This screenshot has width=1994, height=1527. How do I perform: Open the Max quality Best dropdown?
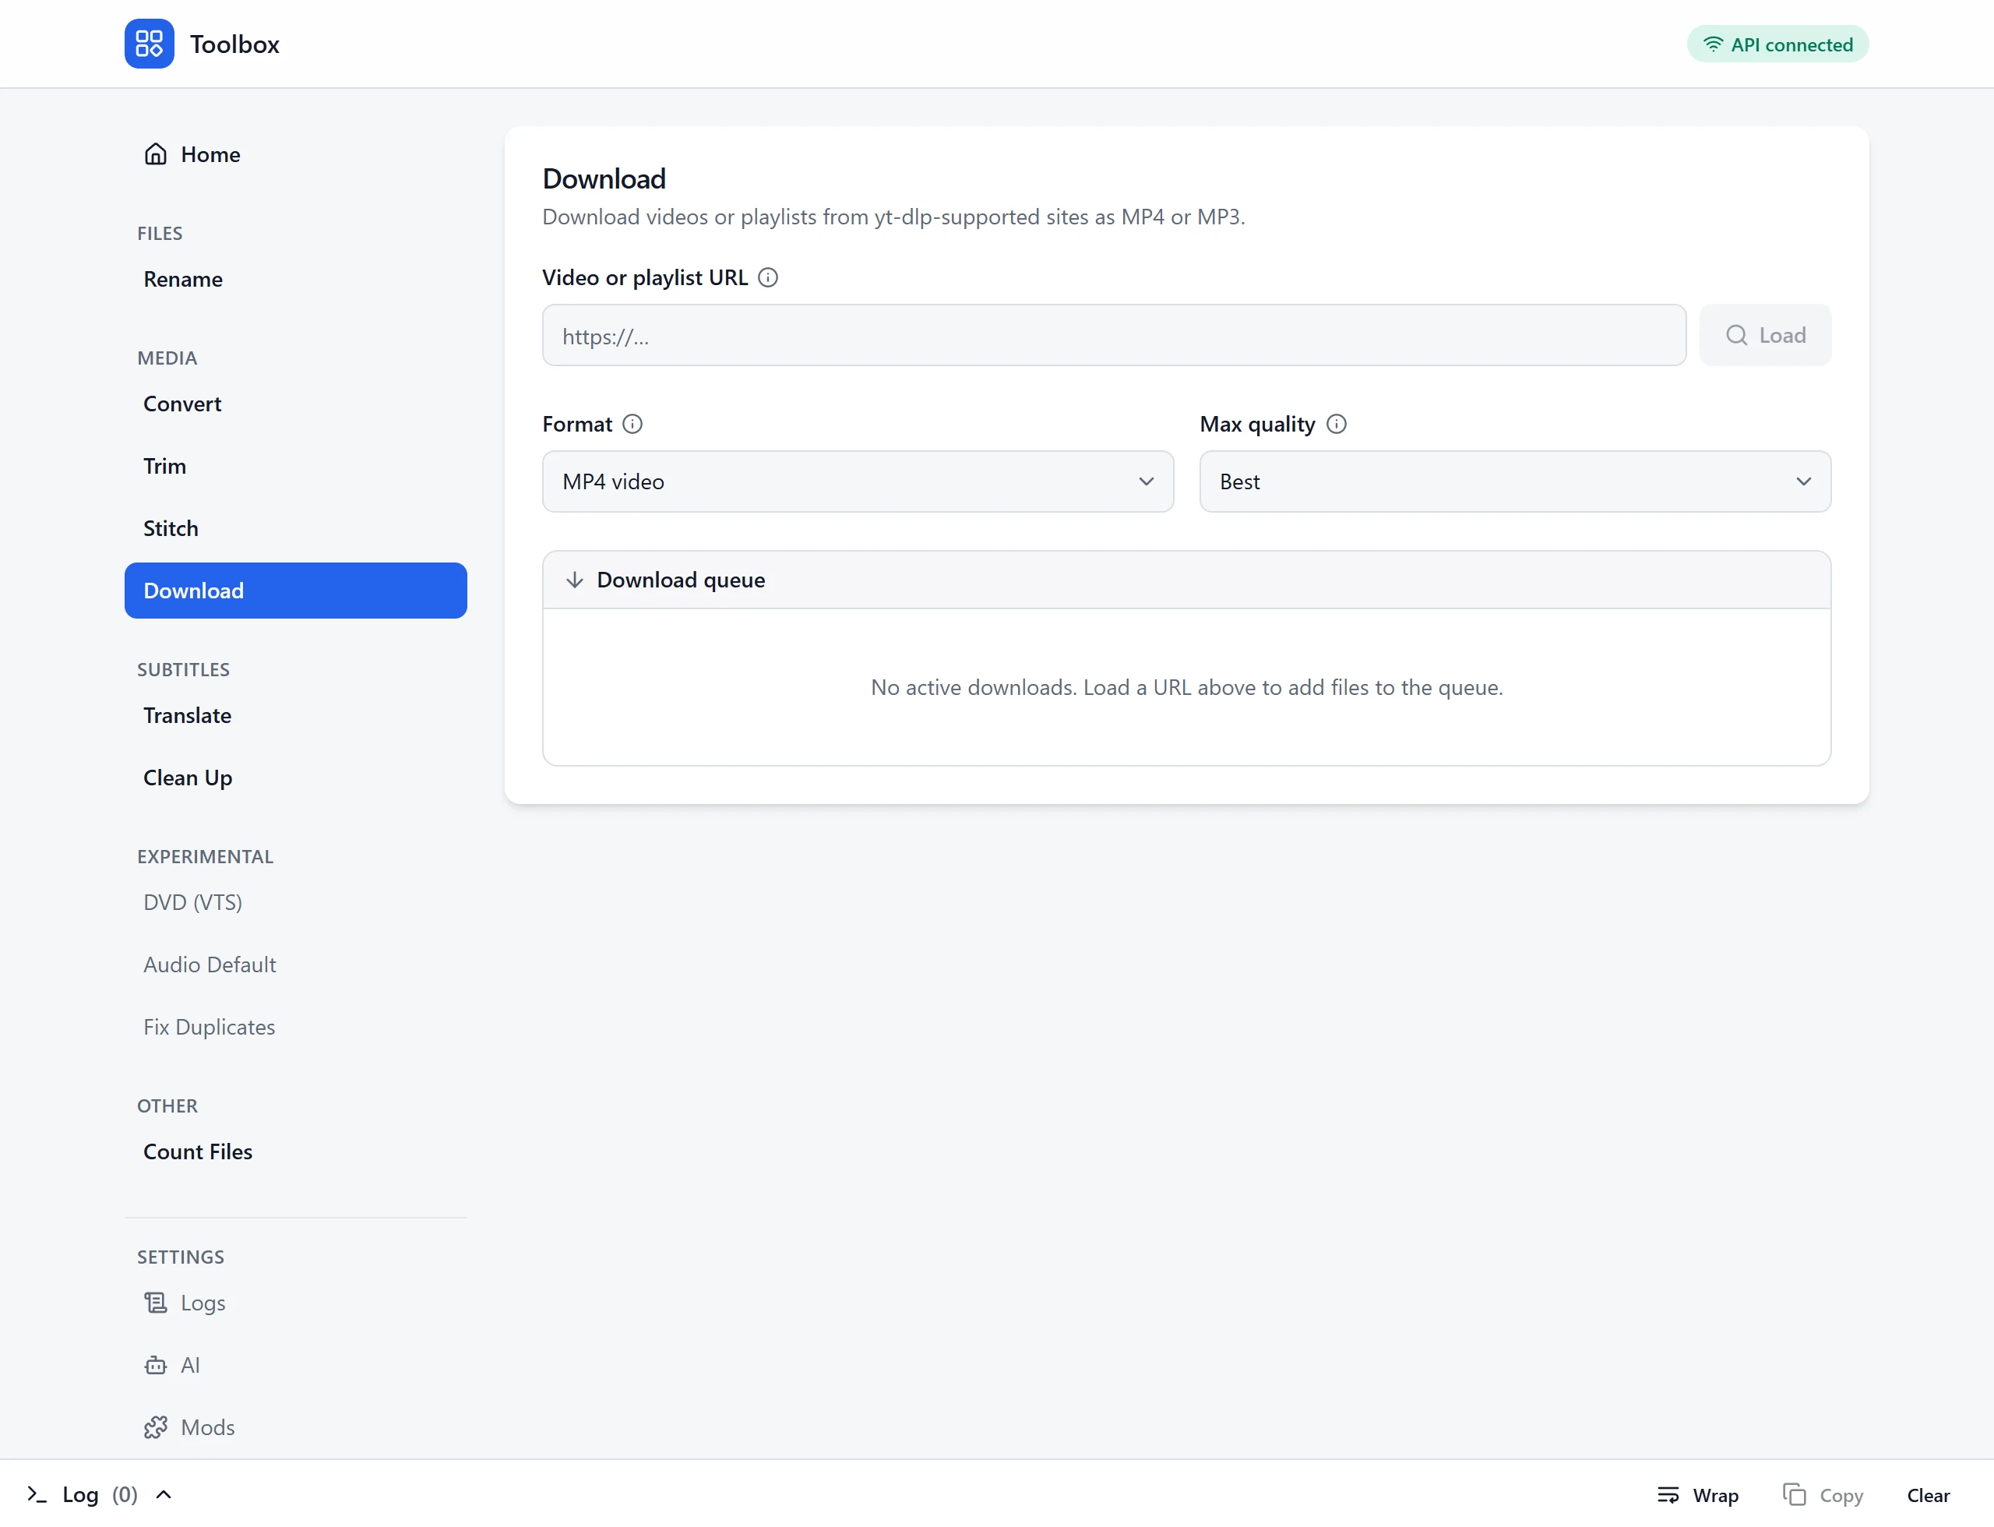click(1515, 481)
